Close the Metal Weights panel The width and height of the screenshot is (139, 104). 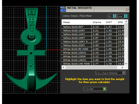coord(127,9)
